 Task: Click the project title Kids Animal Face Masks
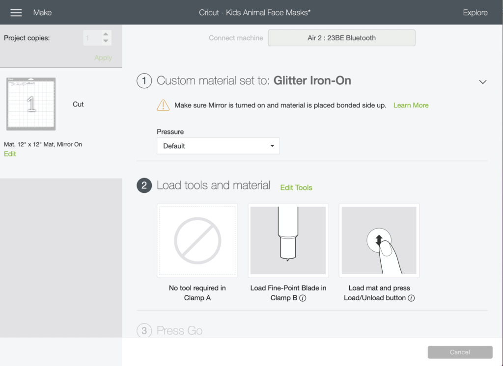point(255,12)
